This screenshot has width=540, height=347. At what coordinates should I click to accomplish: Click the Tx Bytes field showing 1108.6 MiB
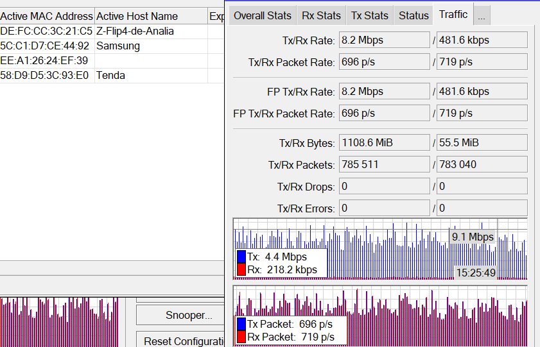point(384,142)
